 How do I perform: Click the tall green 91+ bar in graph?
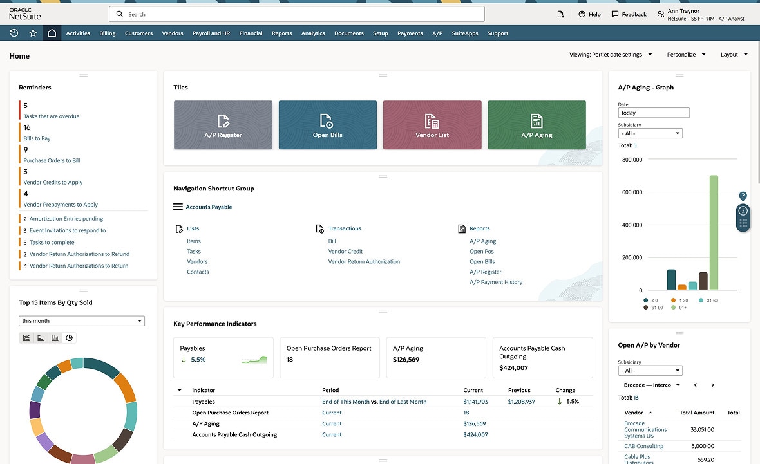714,232
